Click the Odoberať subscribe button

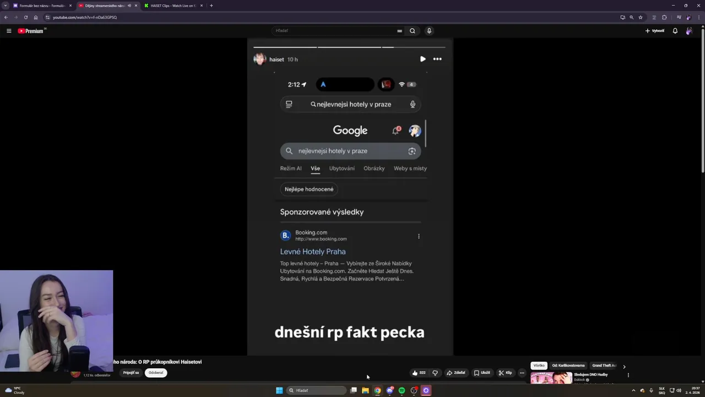point(156,373)
